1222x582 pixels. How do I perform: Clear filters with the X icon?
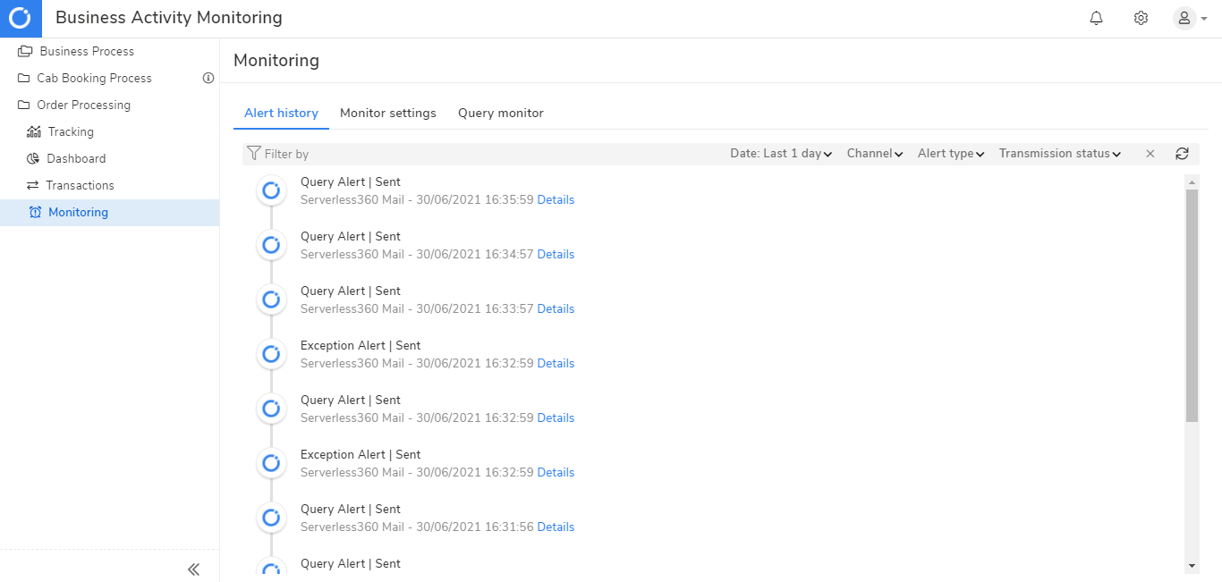1150,154
